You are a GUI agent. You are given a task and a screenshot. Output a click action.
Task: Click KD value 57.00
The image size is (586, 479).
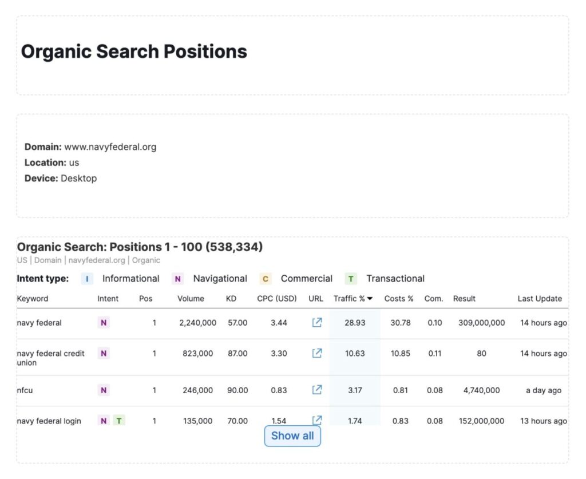click(x=237, y=323)
